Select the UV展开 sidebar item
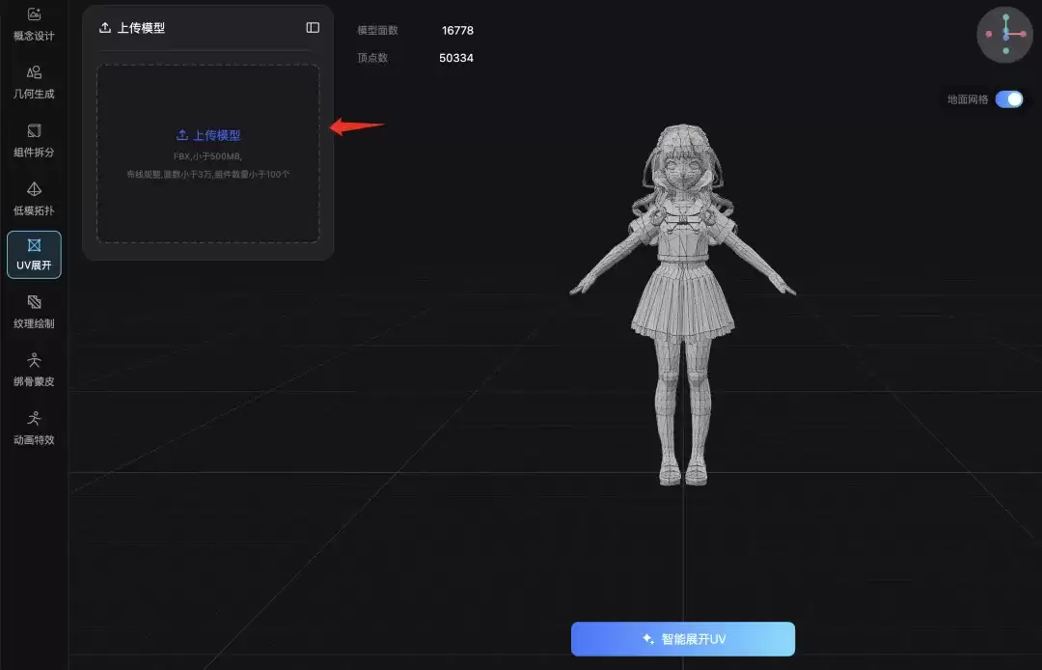The width and height of the screenshot is (1042, 670). [x=34, y=255]
